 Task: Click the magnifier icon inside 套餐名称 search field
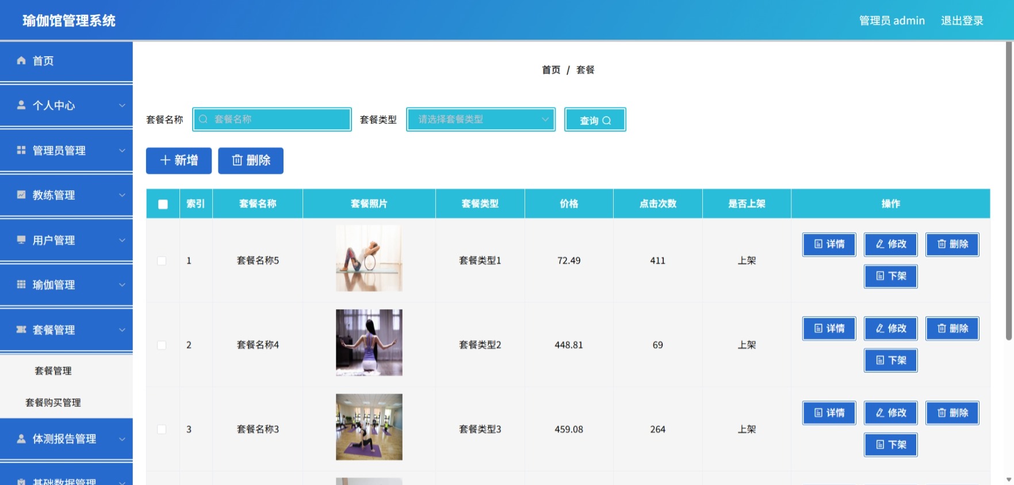click(x=203, y=119)
